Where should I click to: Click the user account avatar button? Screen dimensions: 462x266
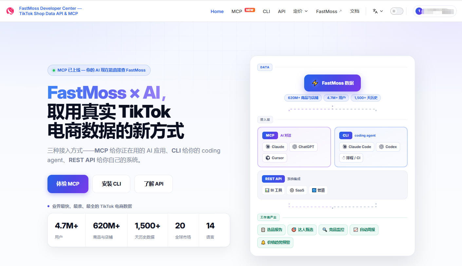(435, 11)
